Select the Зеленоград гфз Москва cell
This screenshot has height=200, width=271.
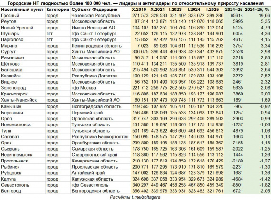[x=84, y=88]
